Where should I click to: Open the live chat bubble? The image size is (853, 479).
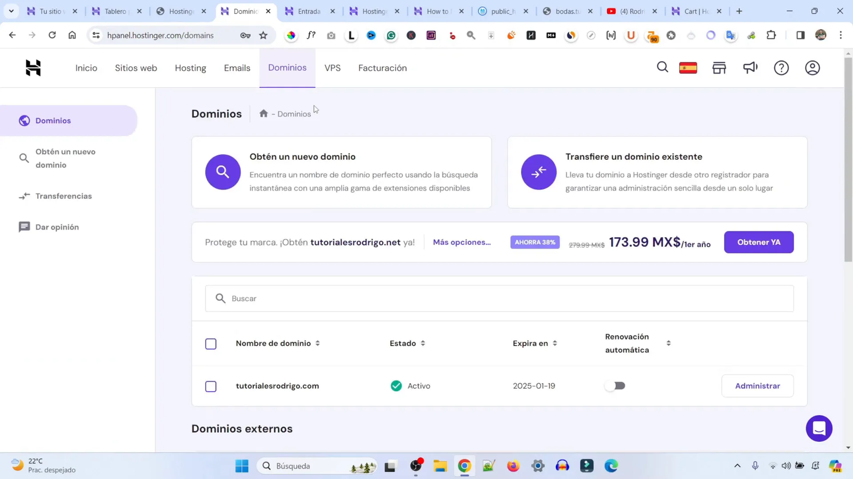[819, 428]
